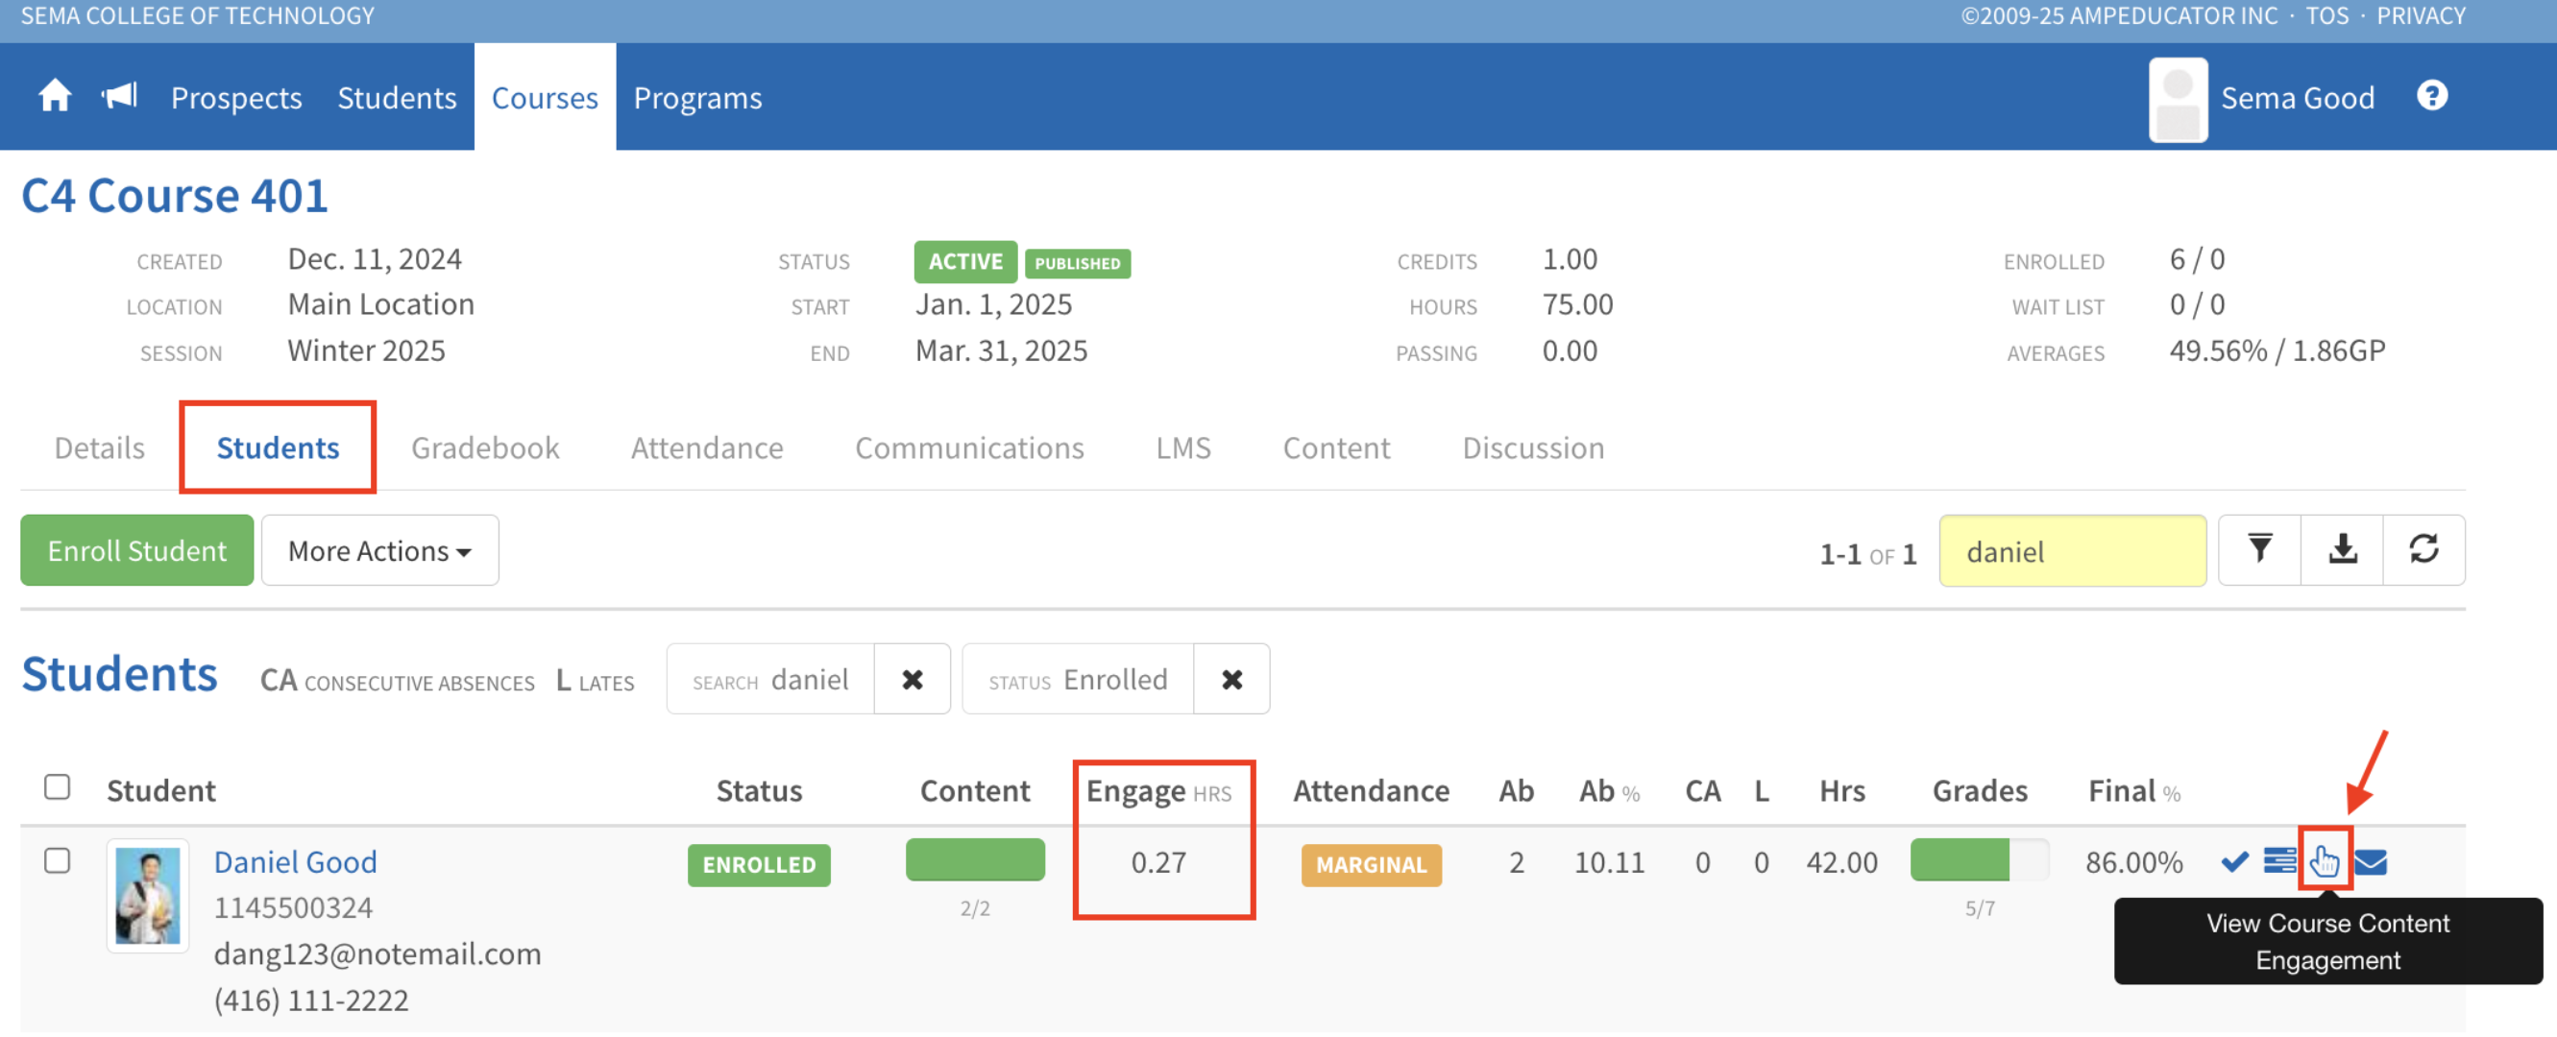Open the announcements megaphone icon
Image resolution: width=2557 pixels, height=1037 pixels.
[x=119, y=97]
